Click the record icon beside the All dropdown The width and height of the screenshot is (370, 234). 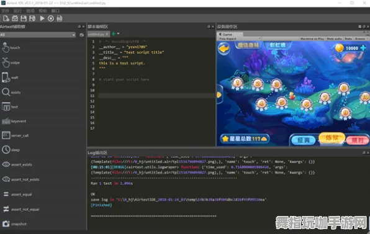(82, 35)
